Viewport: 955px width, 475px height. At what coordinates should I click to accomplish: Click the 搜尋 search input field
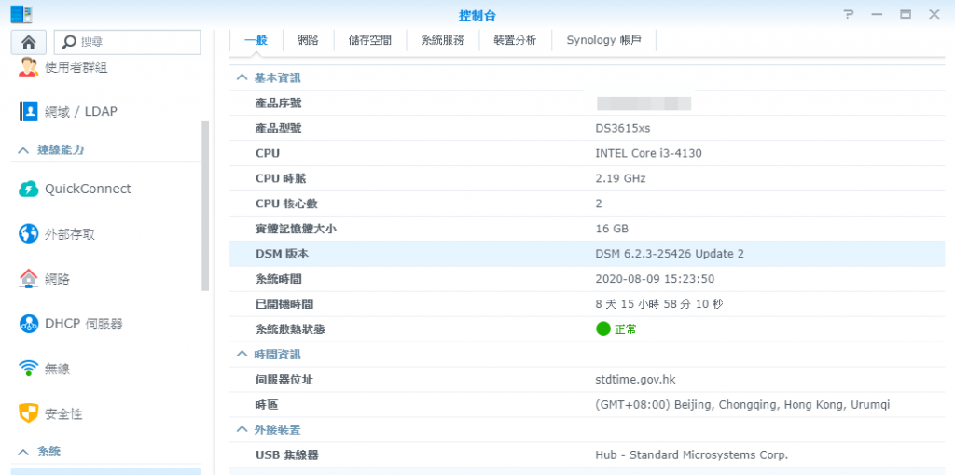click(x=127, y=42)
